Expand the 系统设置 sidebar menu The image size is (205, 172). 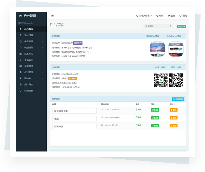pyautogui.click(x=31, y=35)
